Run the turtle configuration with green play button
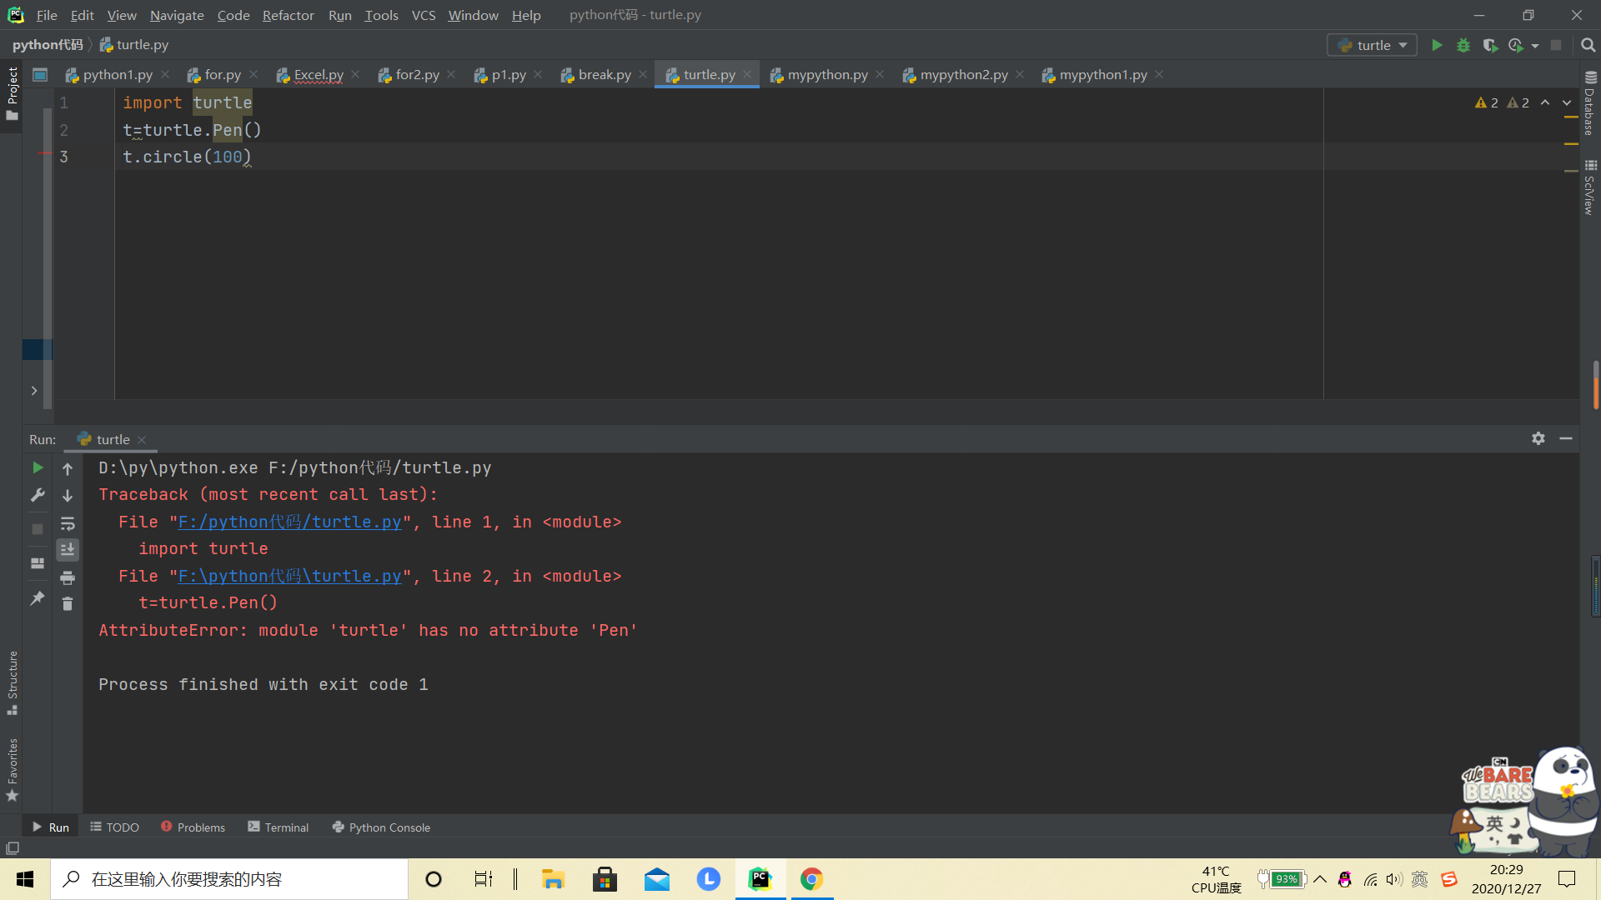The height and width of the screenshot is (900, 1601). click(x=1437, y=45)
